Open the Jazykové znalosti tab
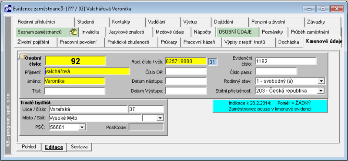 click(129, 32)
